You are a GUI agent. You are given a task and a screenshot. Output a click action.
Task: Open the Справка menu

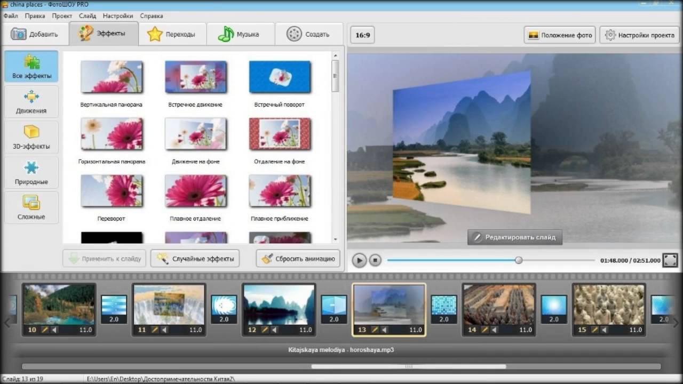pos(152,16)
